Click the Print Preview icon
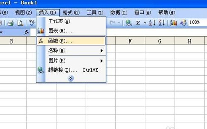 (x=20, y=23)
